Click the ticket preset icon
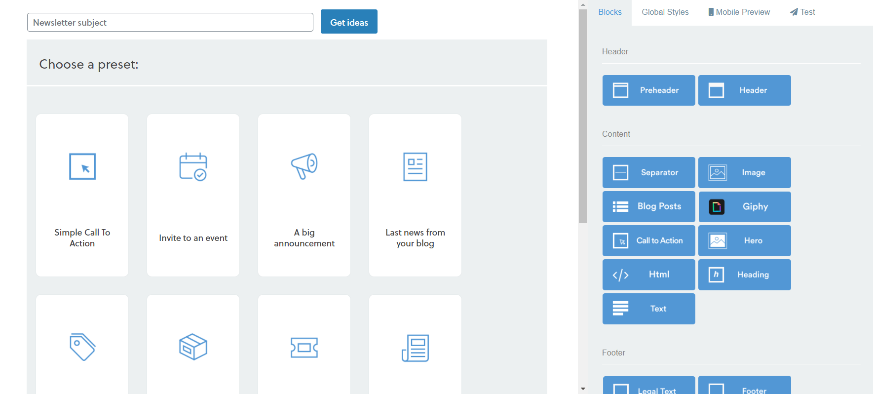873x394 pixels. coord(304,348)
